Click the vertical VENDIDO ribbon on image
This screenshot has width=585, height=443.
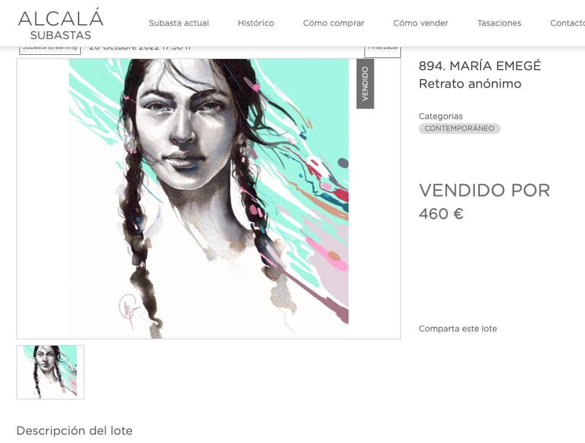coord(365,84)
